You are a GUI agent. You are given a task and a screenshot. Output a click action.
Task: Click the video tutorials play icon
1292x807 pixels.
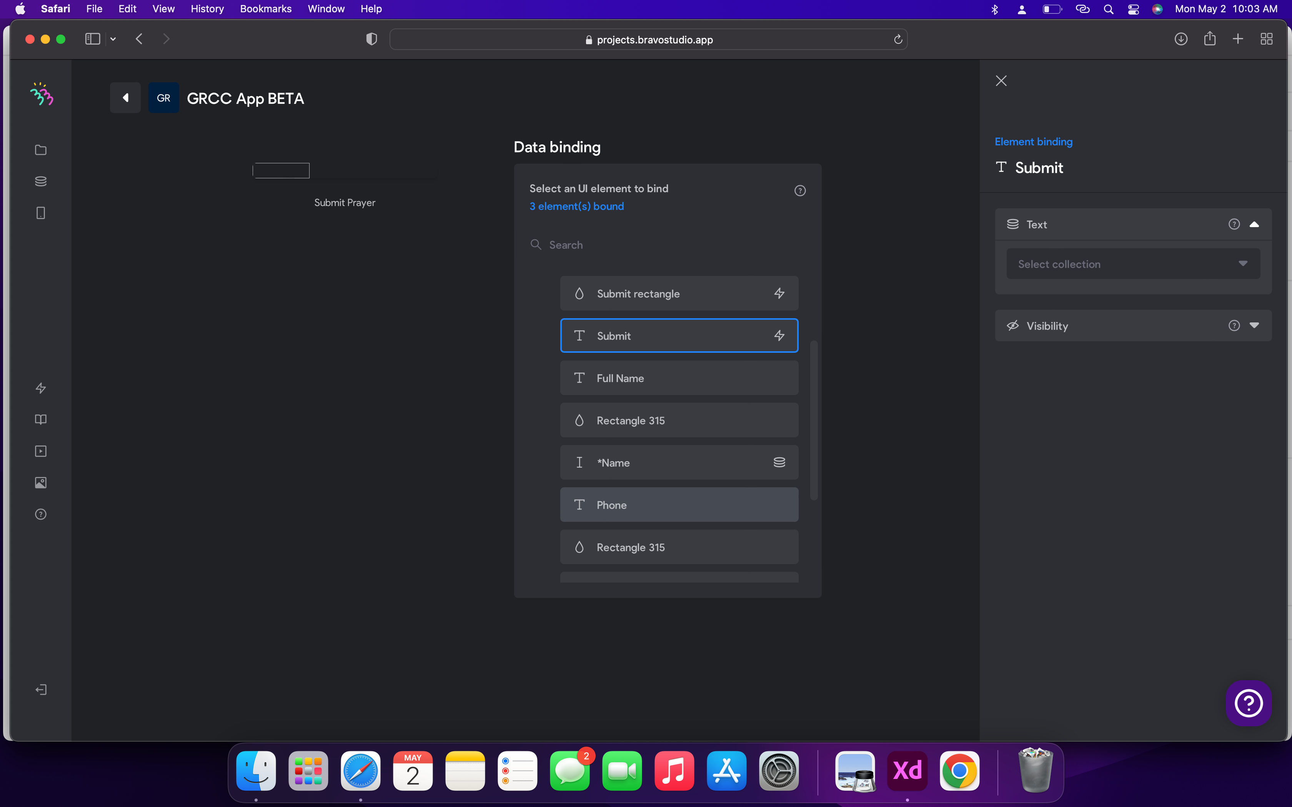coord(41,452)
